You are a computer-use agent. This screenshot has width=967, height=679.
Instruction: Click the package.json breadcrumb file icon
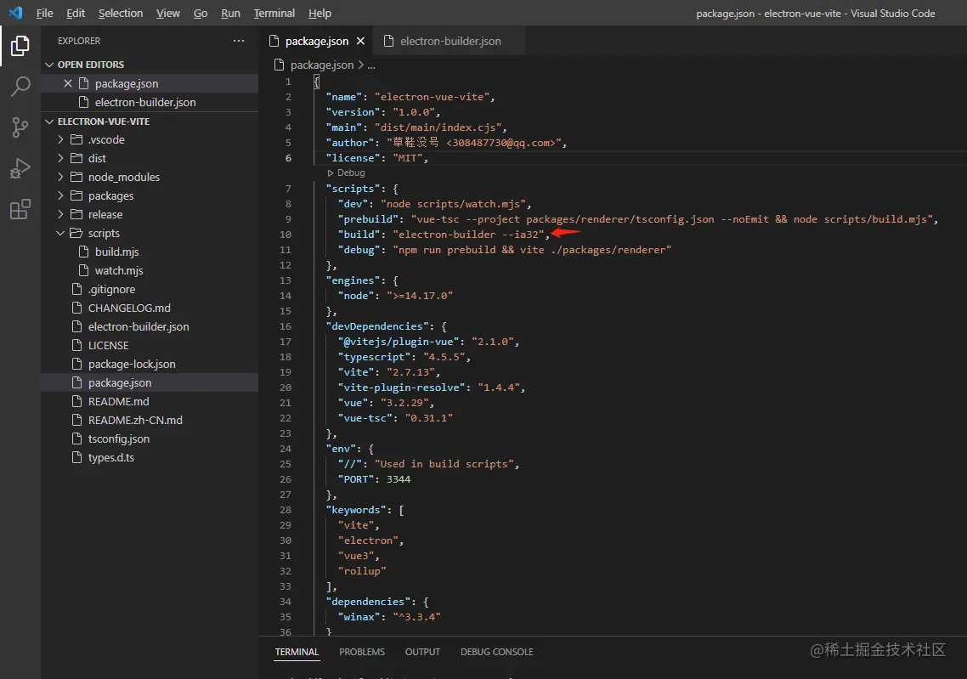click(279, 65)
